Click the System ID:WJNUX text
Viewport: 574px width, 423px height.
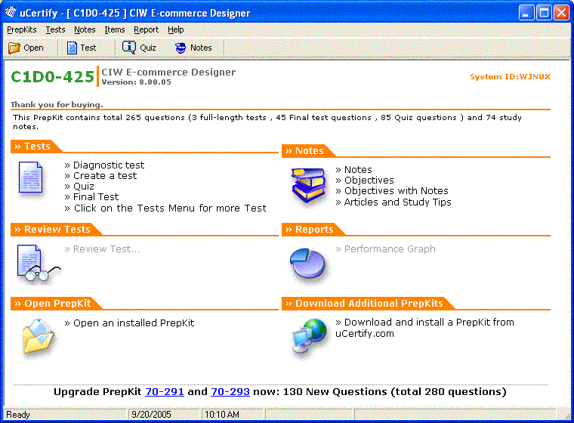pos(510,77)
